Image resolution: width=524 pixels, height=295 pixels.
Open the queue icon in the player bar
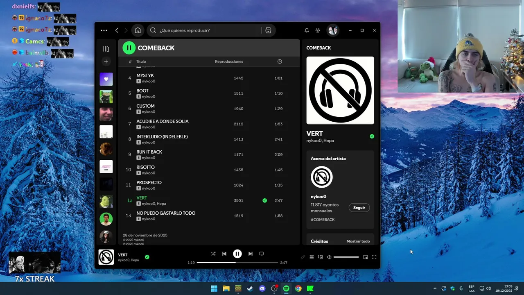(312, 257)
